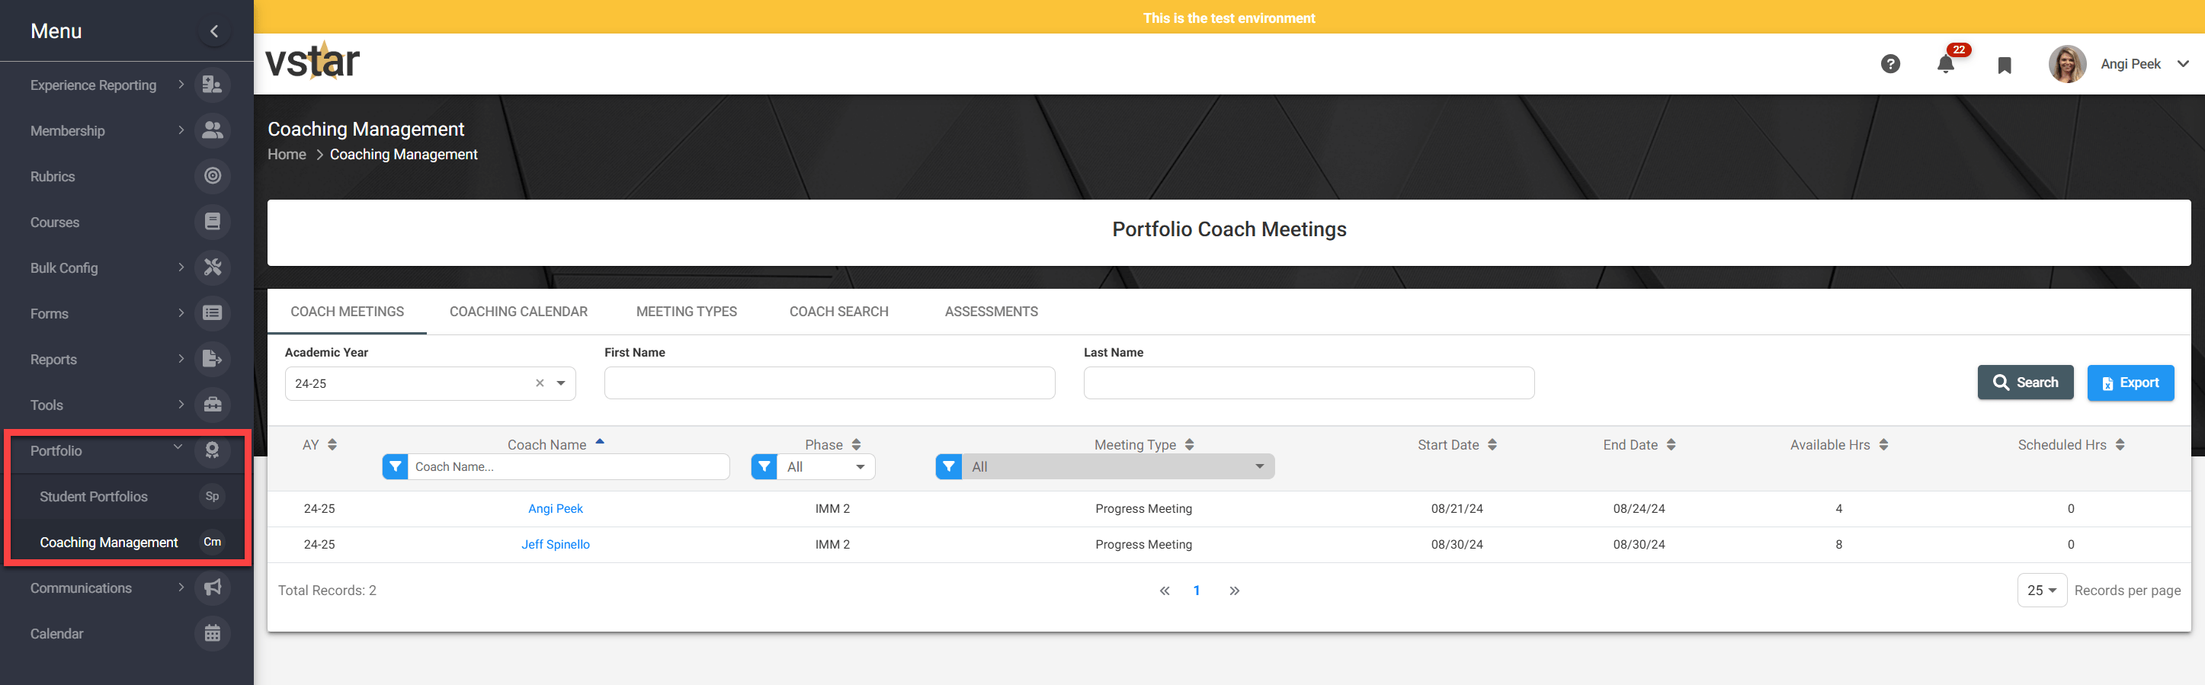Screen dimensions: 2205x685
Task: Click the Export button
Action: [2130, 383]
